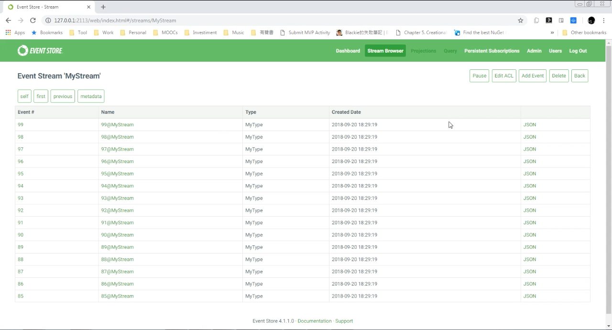This screenshot has height=330, width=612.
Task: Log Out of Event Store
Action: pyautogui.click(x=578, y=51)
